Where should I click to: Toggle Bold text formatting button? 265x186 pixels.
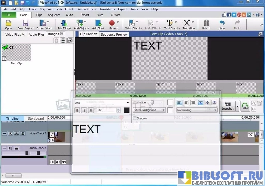(78, 110)
